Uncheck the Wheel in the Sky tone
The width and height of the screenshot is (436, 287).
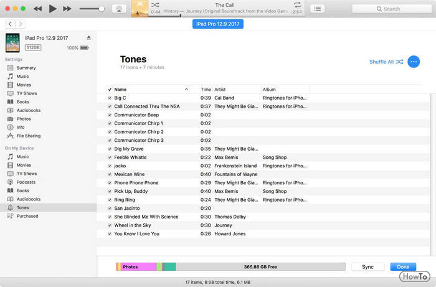pos(110,225)
